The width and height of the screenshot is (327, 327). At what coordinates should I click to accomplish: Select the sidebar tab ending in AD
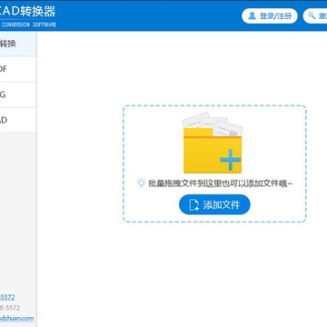[x=18, y=120]
